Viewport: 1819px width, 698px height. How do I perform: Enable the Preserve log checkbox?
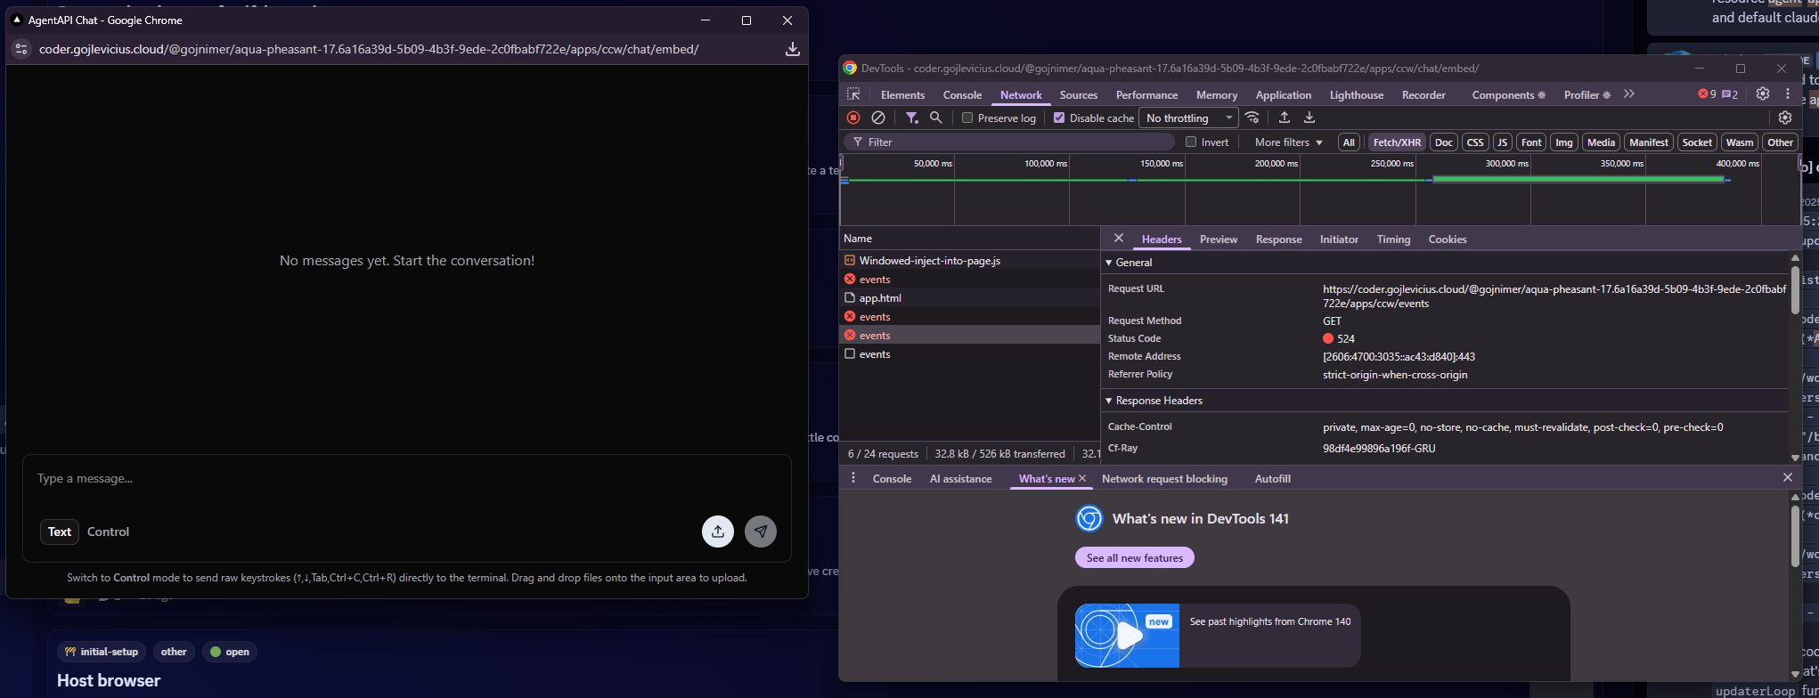[x=967, y=118]
